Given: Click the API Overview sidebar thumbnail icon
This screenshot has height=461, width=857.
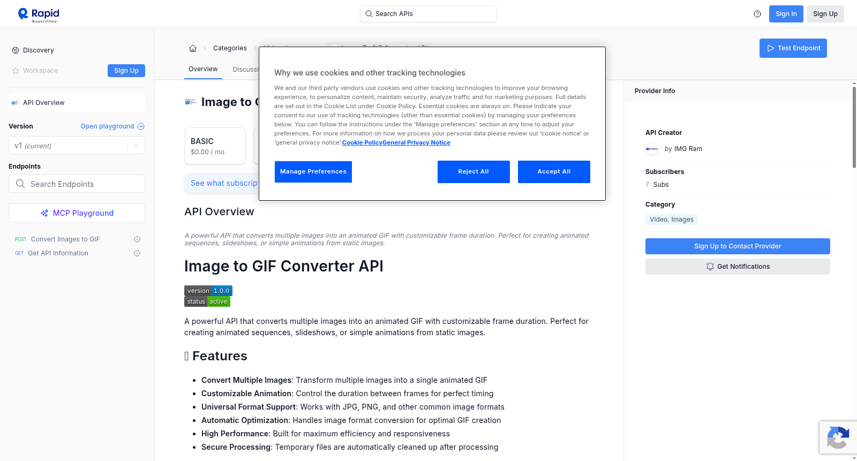Looking at the screenshot, I should (16, 103).
